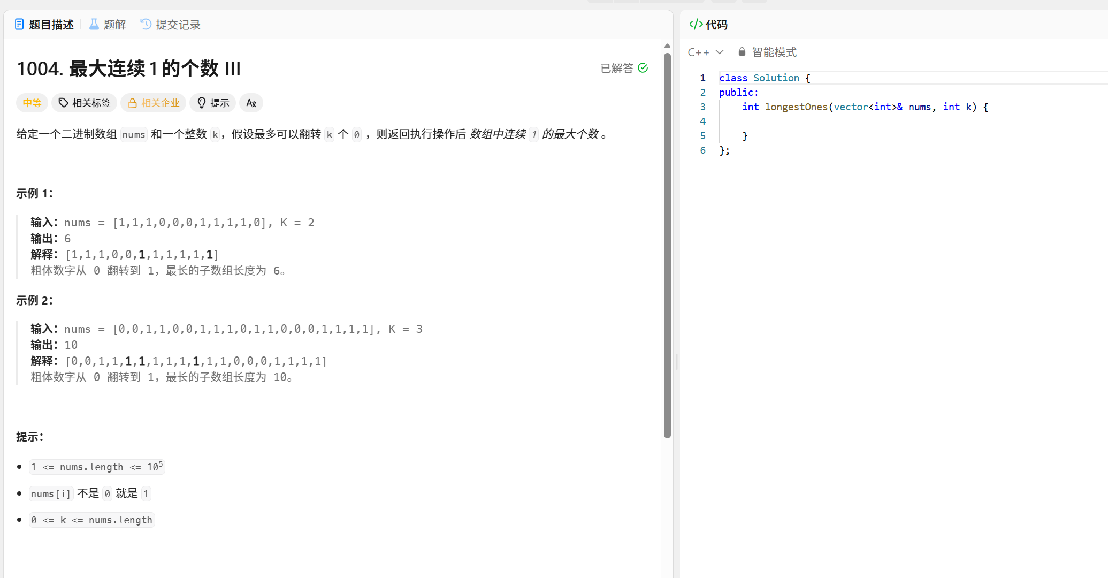Click the 题解 flask icon
Screen dimensions: 1108x578
click(94, 24)
